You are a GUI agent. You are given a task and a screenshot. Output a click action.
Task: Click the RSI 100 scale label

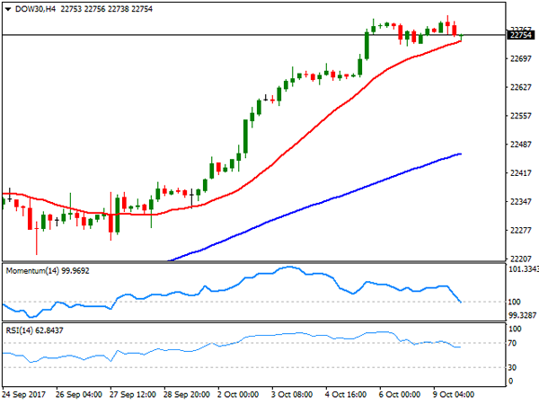[515, 329]
